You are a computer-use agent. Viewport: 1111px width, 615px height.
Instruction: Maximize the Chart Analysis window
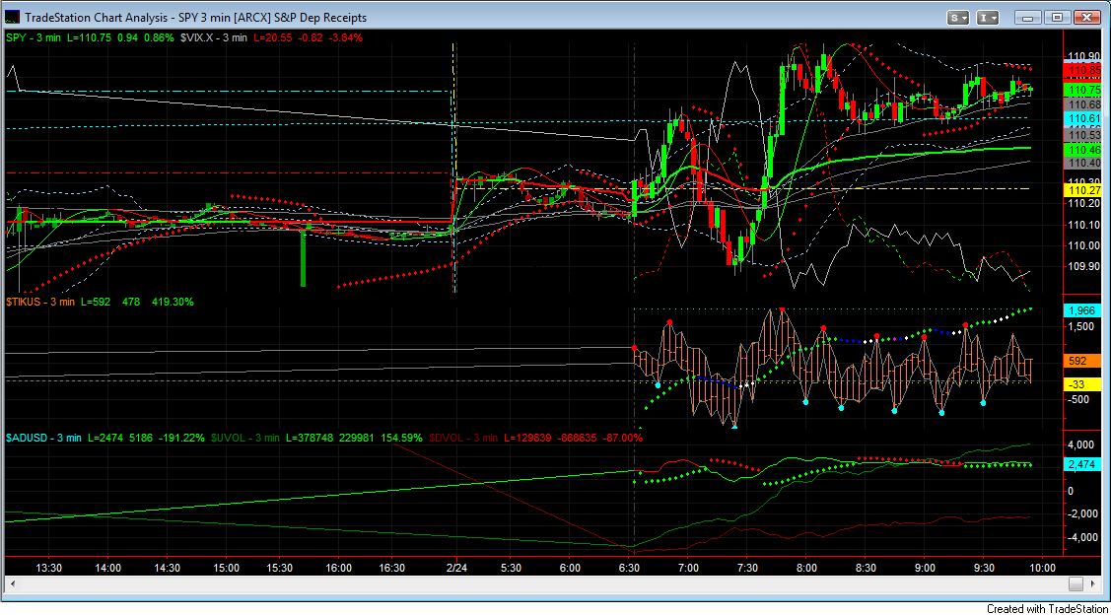1057,18
